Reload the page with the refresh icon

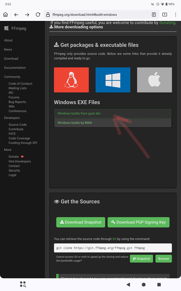(x=38, y=14)
